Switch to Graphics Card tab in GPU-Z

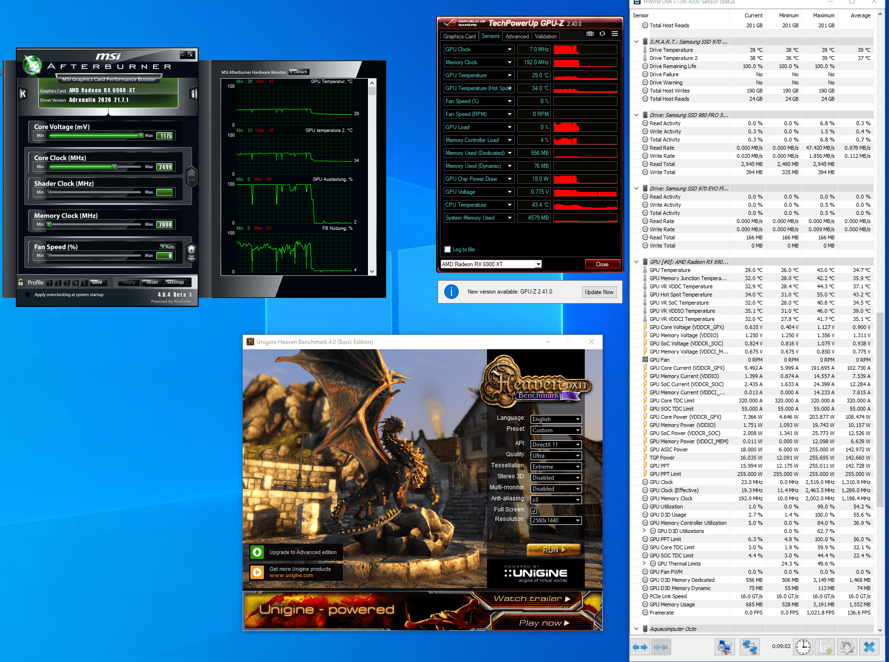tap(459, 36)
